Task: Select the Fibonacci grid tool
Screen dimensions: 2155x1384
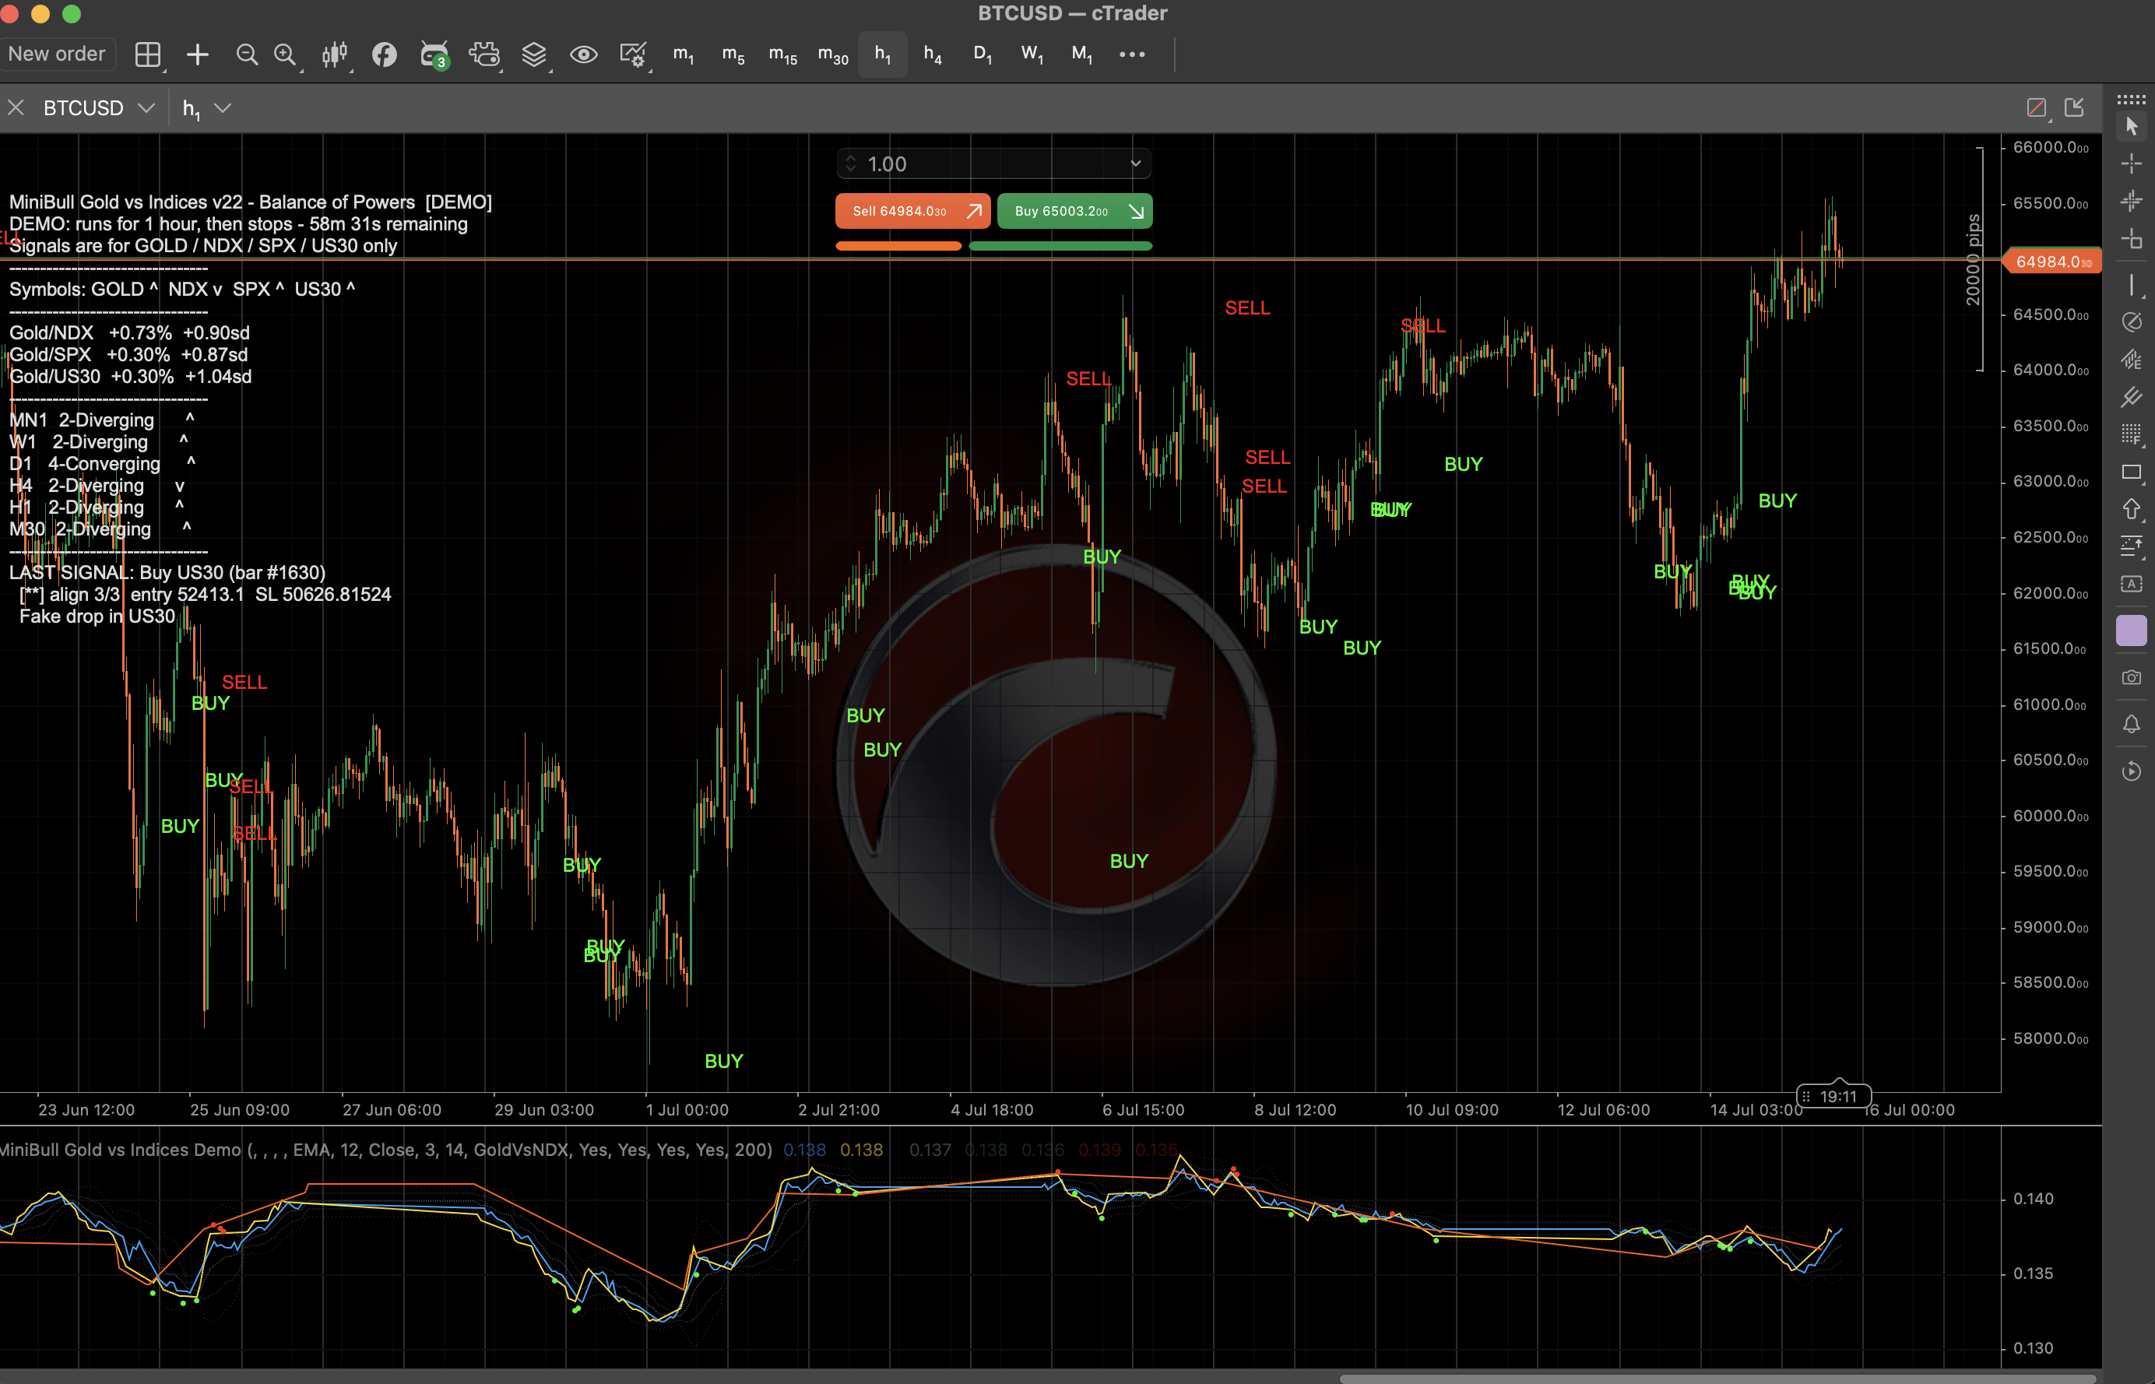Action: 2132,434
